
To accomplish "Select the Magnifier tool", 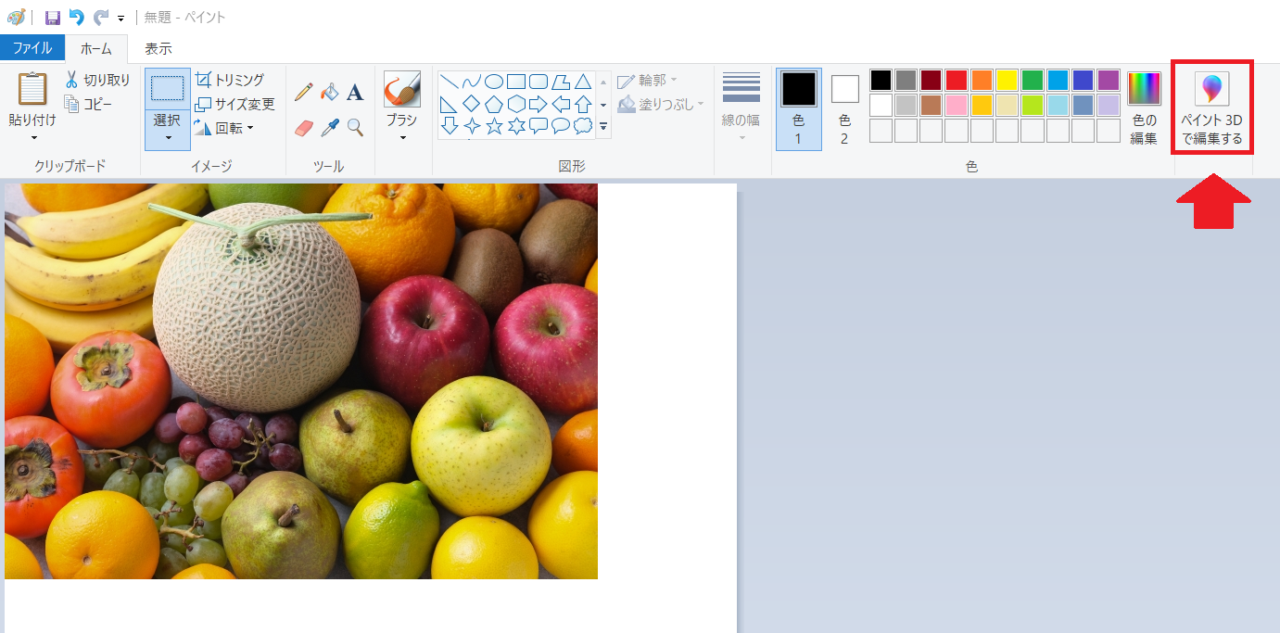I will [x=355, y=127].
